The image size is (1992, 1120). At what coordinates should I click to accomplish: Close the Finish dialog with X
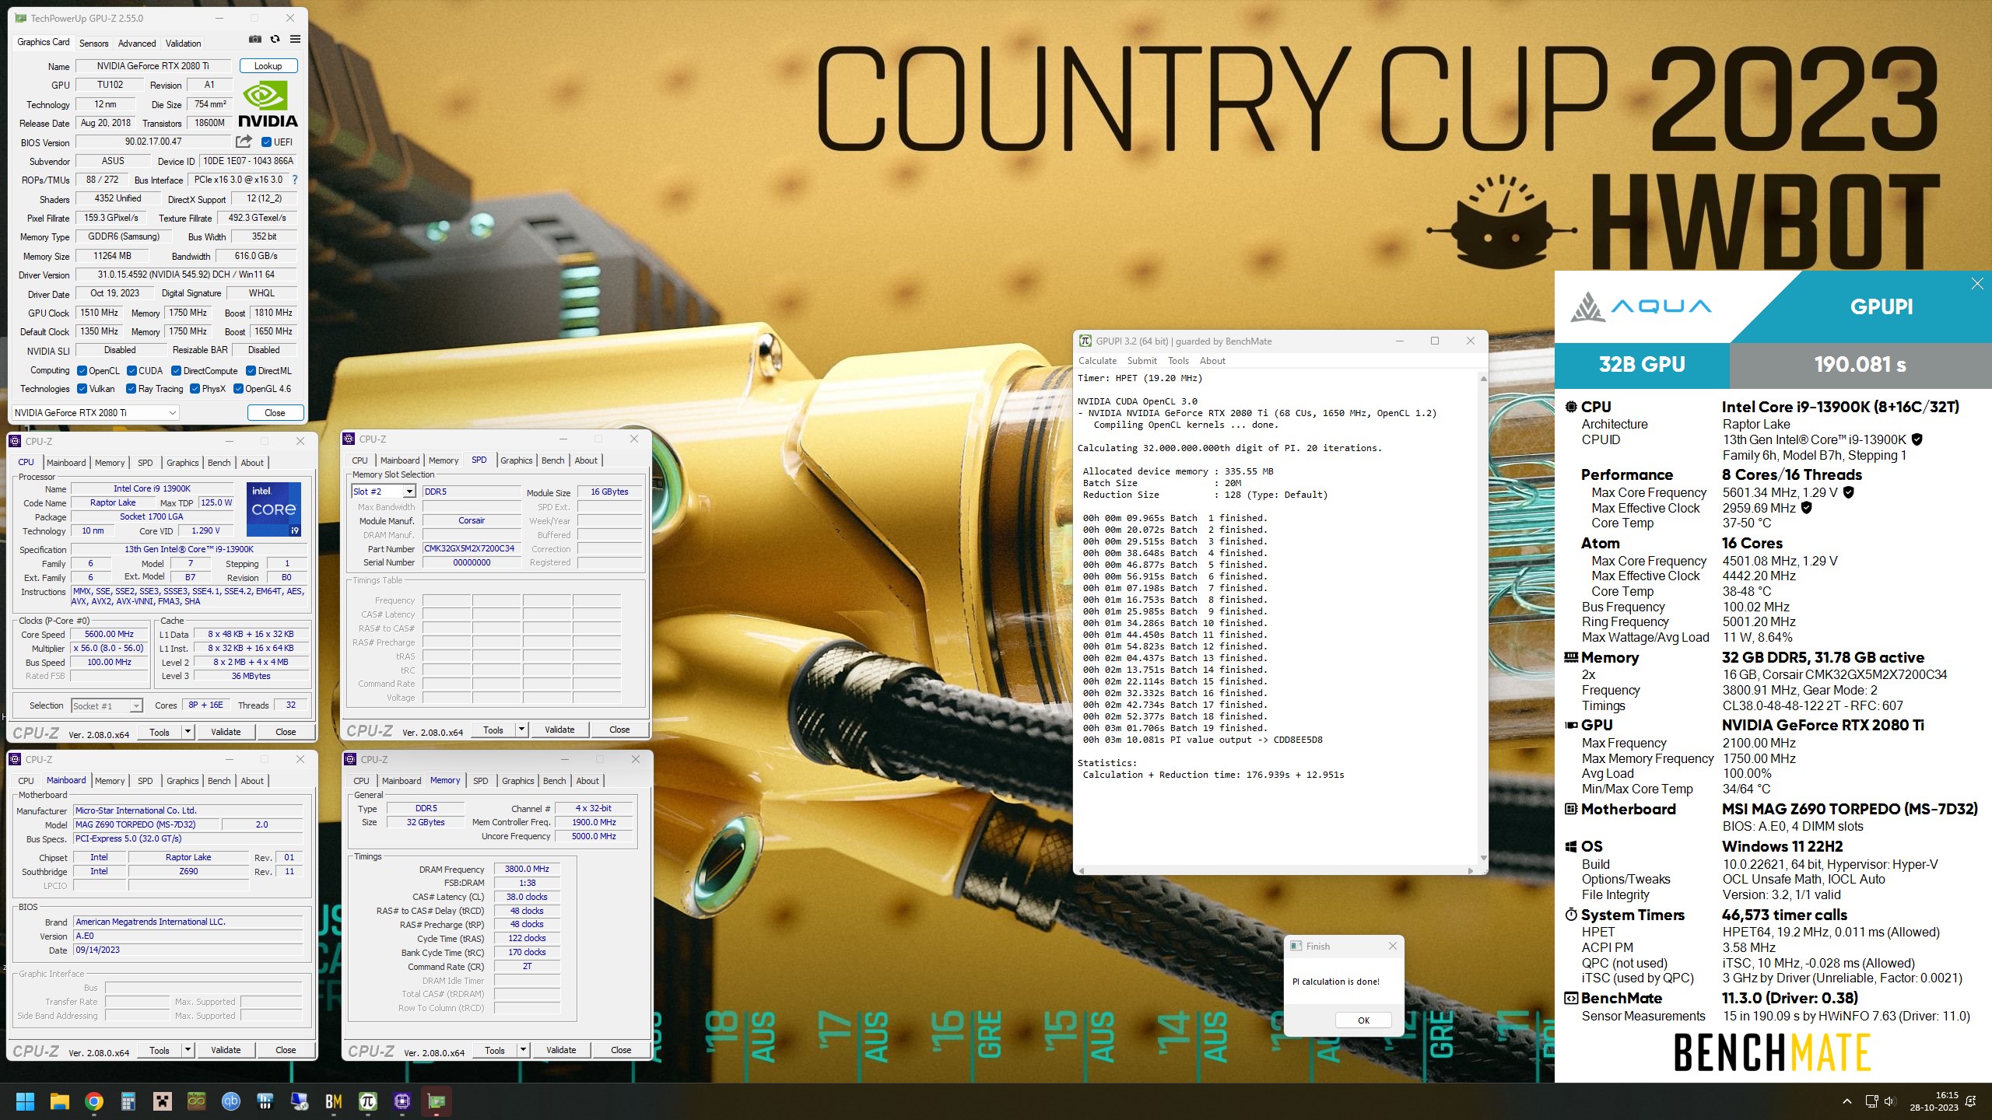pos(1393,947)
